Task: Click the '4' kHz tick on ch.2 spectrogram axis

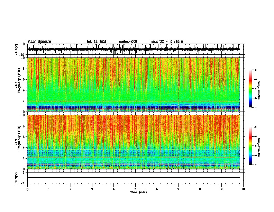Action: pyautogui.click(x=24, y=148)
